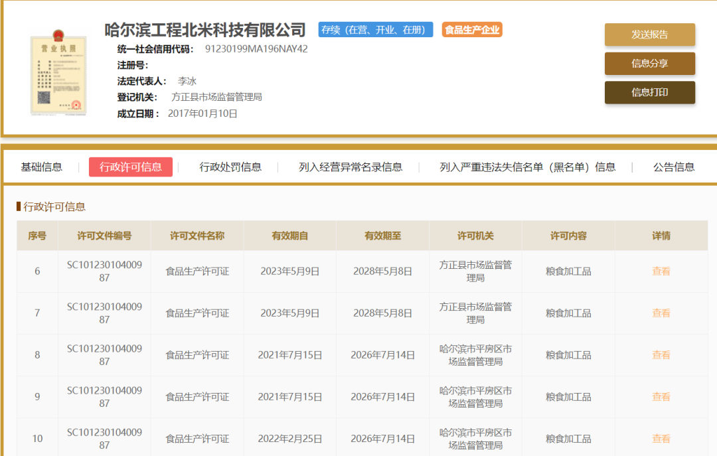Screen dimensions: 717x456
Task: Click legal representative name 李冰
Action: (187, 81)
